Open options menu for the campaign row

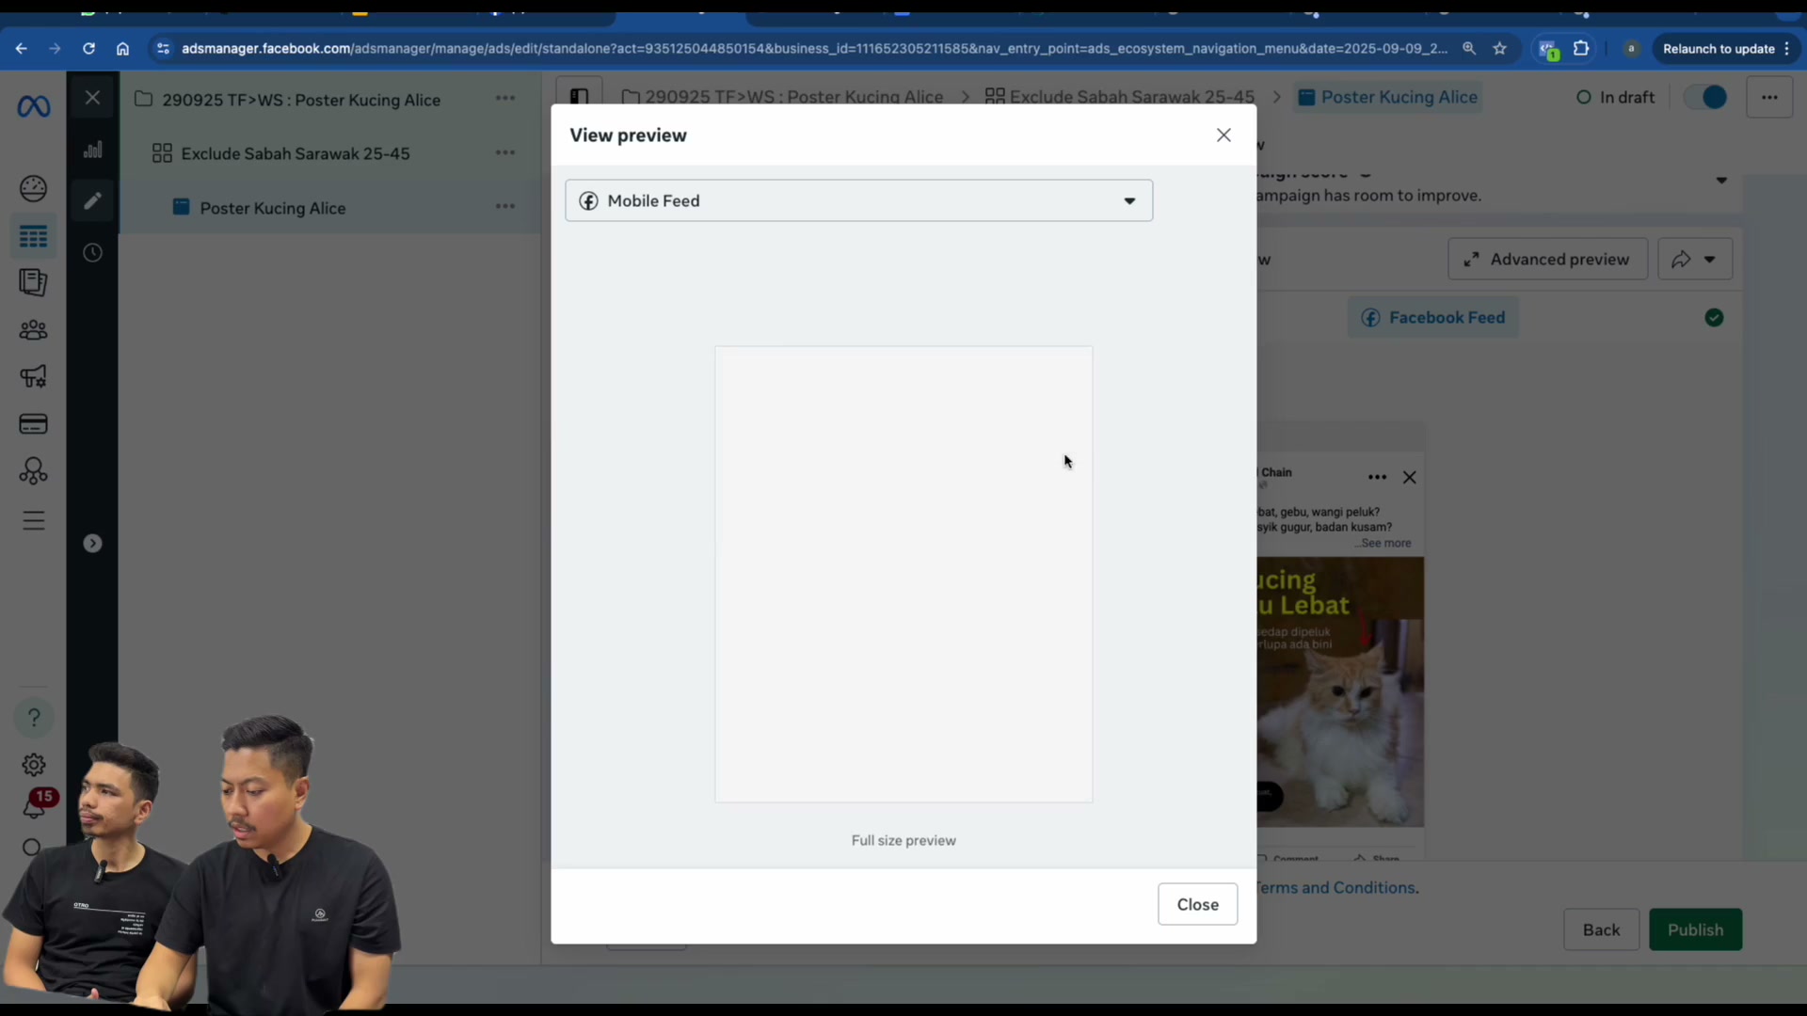pos(505,99)
